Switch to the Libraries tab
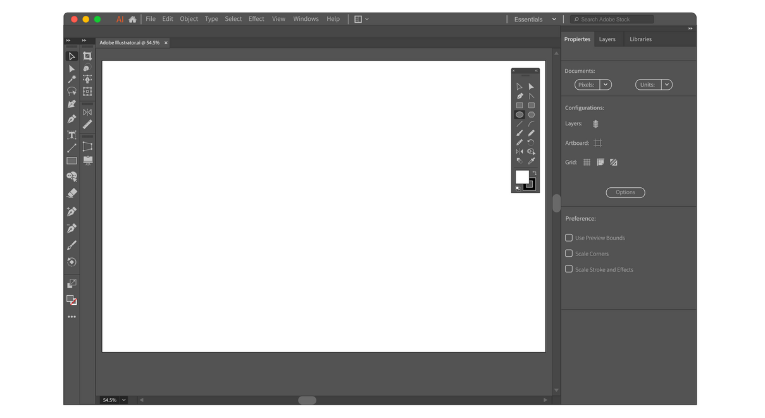This screenshot has width=765, height=418. point(640,39)
